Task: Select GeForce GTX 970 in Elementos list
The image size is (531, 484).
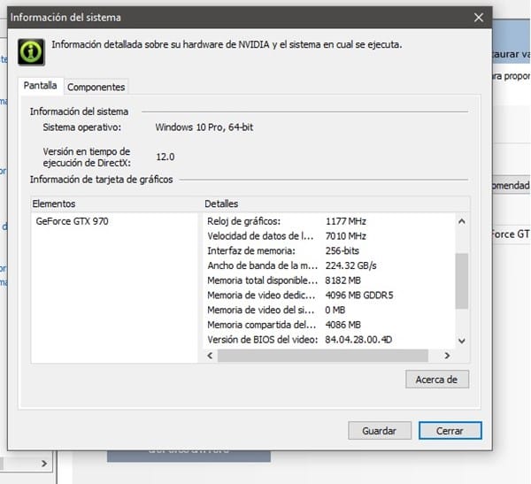Action: tap(73, 221)
